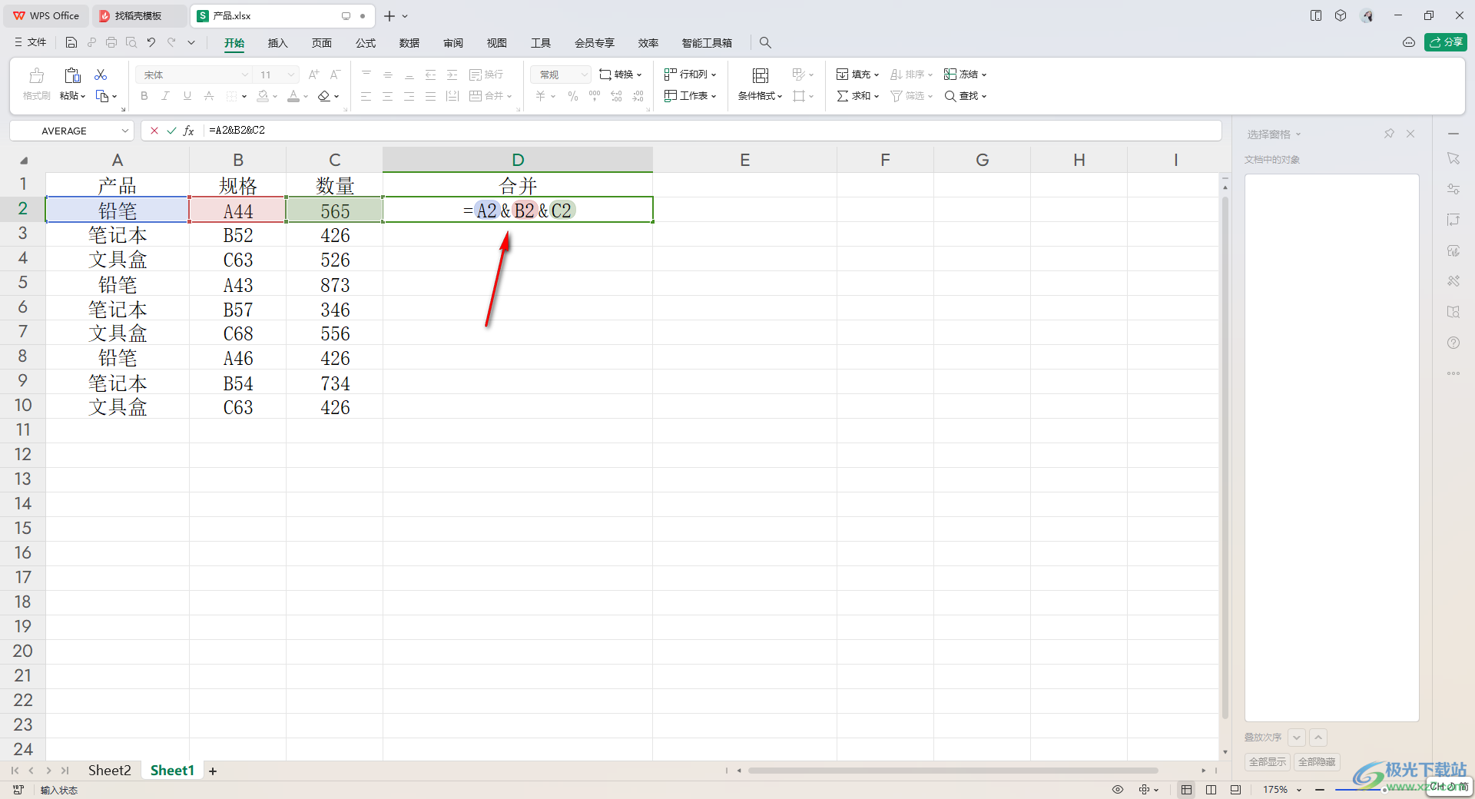This screenshot has width=1475, height=799.
Task: Click the formula bar input field
Action: (711, 131)
